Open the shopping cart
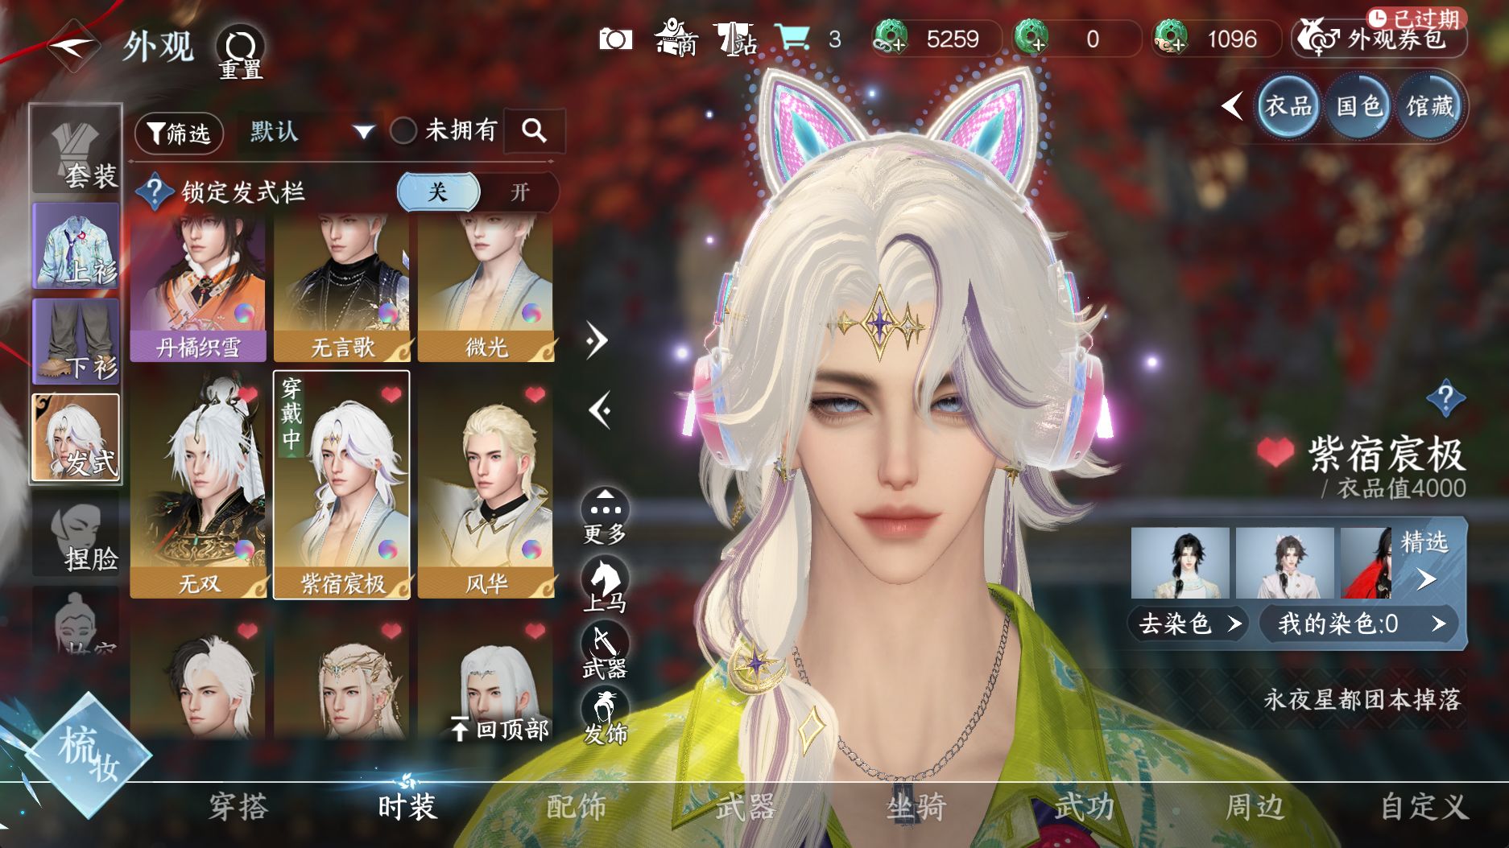The width and height of the screenshot is (1509, 848). 792,38
